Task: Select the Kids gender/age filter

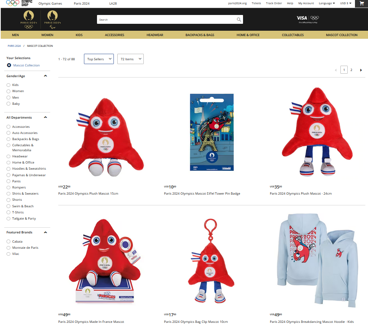Action: click(x=8, y=85)
